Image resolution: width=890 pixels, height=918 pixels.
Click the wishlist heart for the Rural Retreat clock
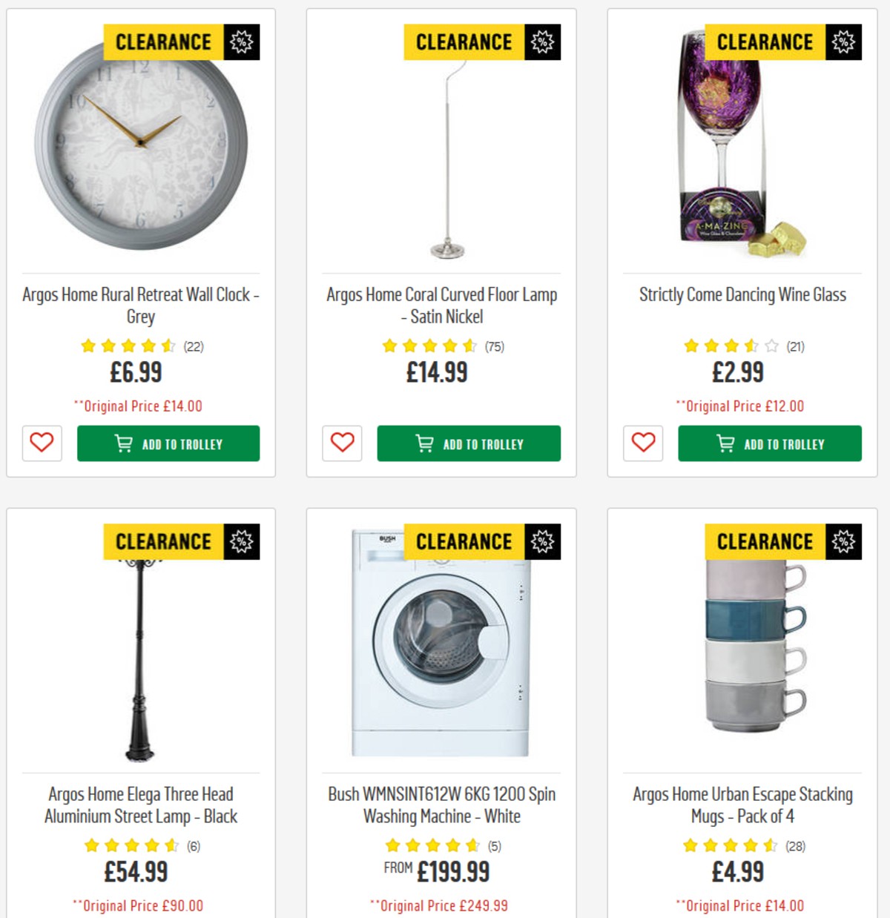point(42,443)
